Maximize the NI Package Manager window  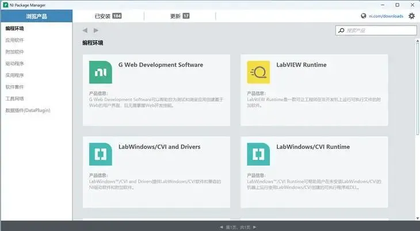point(397,5)
